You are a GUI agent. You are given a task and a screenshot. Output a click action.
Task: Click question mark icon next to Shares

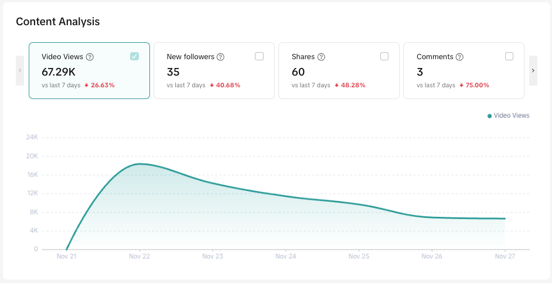click(321, 57)
